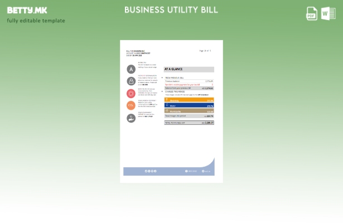The height and width of the screenshot is (223, 343).
Task: Click the blue Water charge row
Action: [x=189, y=105]
